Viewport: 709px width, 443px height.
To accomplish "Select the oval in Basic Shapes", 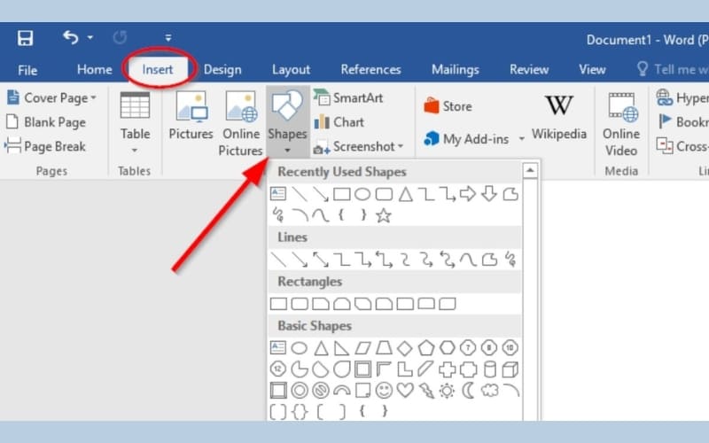I will click(x=299, y=348).
